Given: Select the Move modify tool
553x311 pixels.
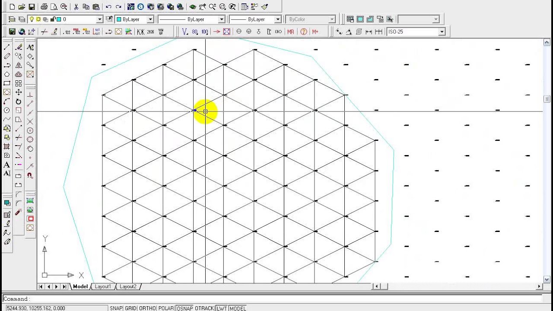Looking at the screenshot, I should pos(19,92).
